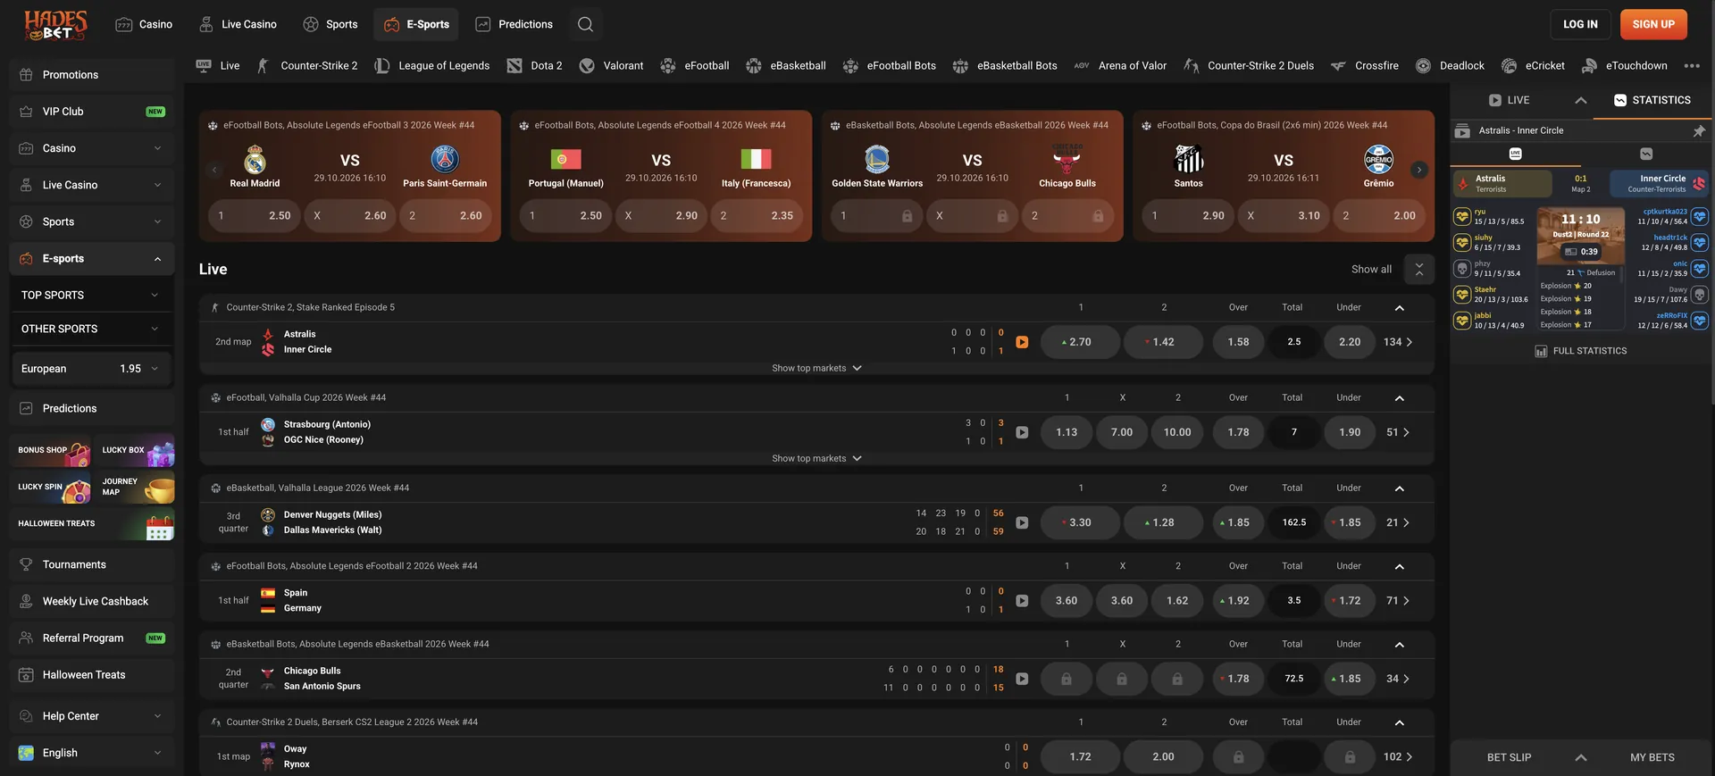Go to previous featured matches carousel arrow
The height and width of the screenshot is (776, 1715).
(x=213, y=170)
